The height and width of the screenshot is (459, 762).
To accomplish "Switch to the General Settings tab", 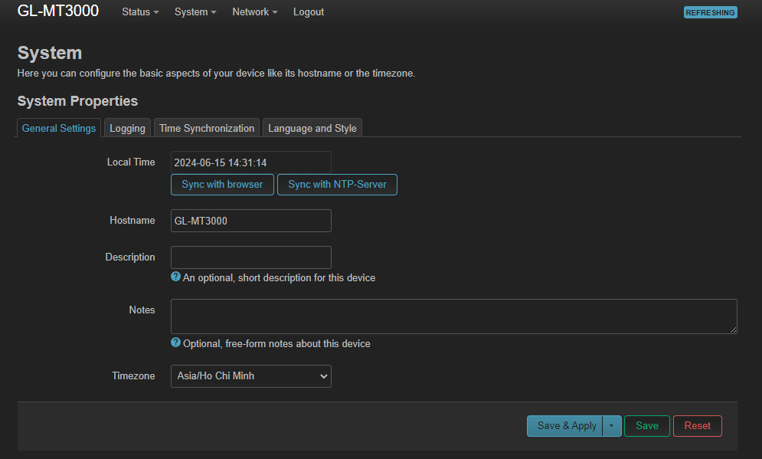I will click(59, 129).
